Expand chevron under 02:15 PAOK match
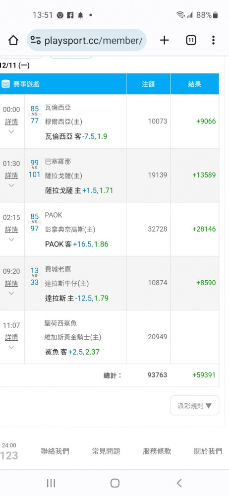Image resolution: width=229 pixels, height=496 pixels. 11,240
